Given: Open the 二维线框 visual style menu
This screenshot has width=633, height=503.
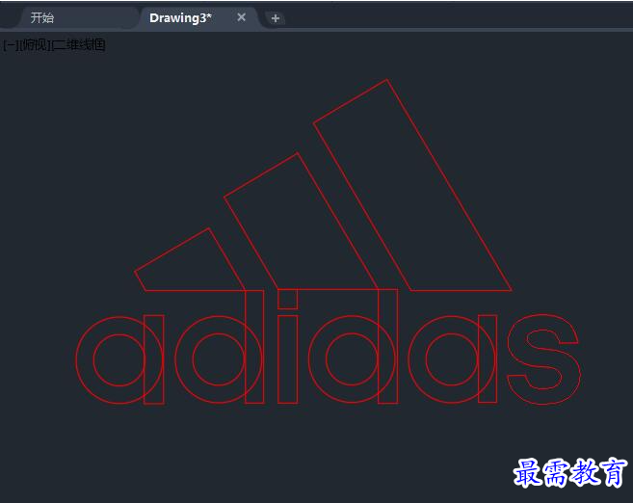Looking at the screenshot, I should coord(78,45).
